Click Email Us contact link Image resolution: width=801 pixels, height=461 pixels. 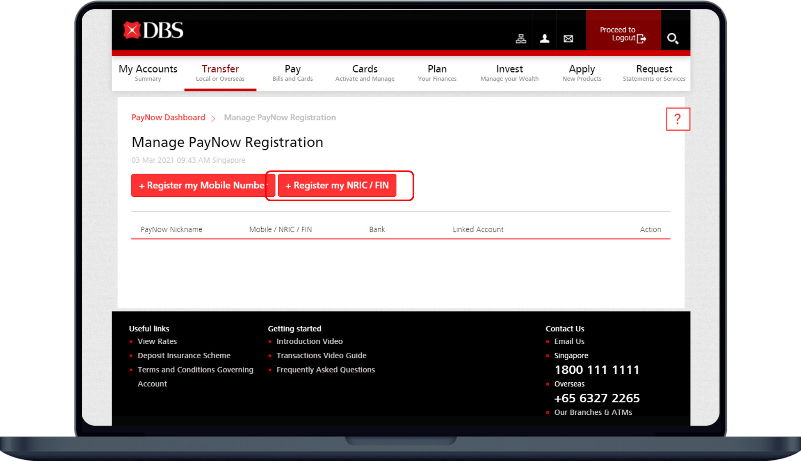click(x=569, y=341)
